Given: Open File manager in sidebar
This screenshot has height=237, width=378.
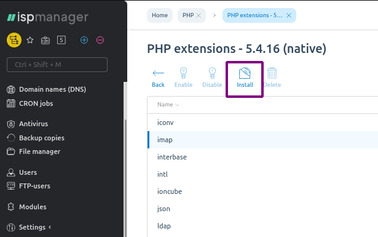Looking at the screenshot, I should pos(39,151).
